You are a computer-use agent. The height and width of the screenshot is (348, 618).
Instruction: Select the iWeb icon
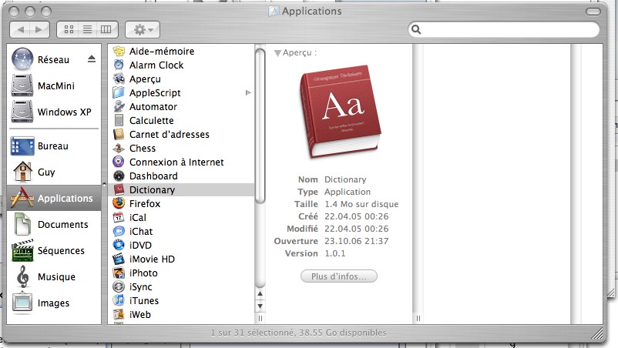[x=119, y=315]
